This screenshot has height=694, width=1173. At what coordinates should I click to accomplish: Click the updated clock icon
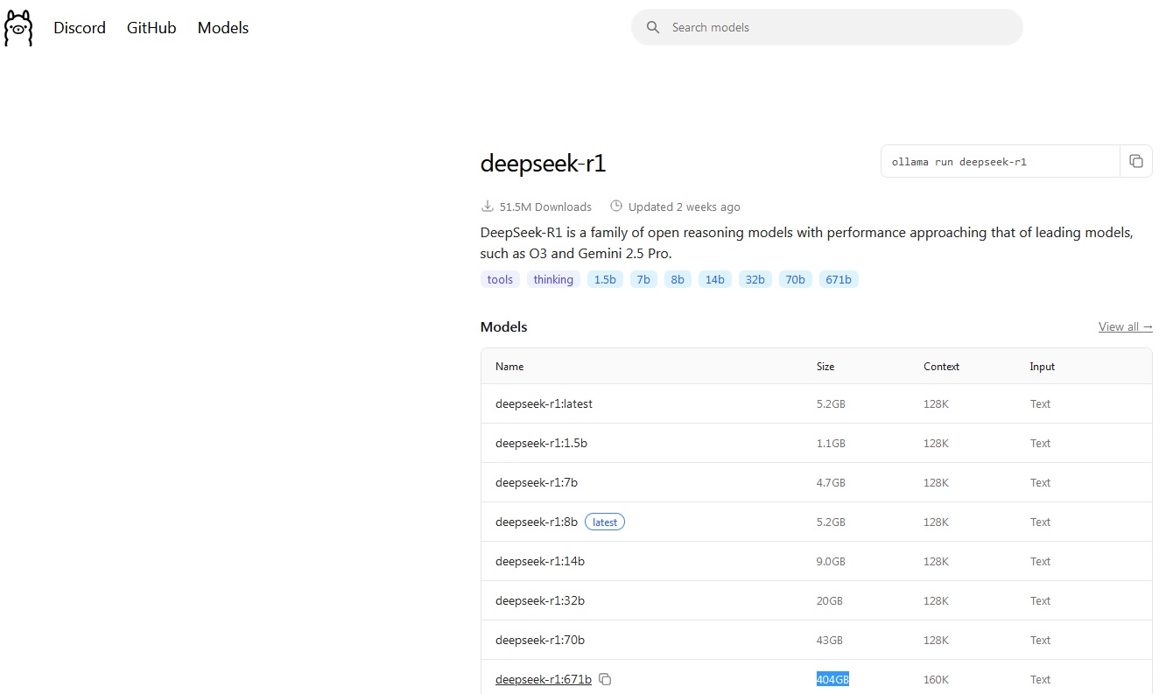coord(616,207)
